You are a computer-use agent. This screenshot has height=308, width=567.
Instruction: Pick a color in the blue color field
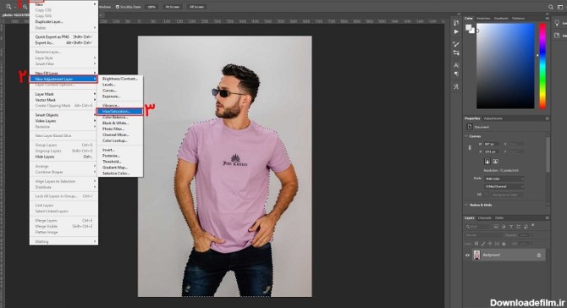pyautogui.click(x=505, y=66)
